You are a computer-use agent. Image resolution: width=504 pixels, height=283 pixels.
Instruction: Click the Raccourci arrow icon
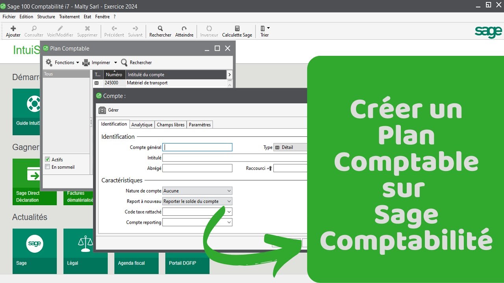pyautogui.click(x=270, y=168)
